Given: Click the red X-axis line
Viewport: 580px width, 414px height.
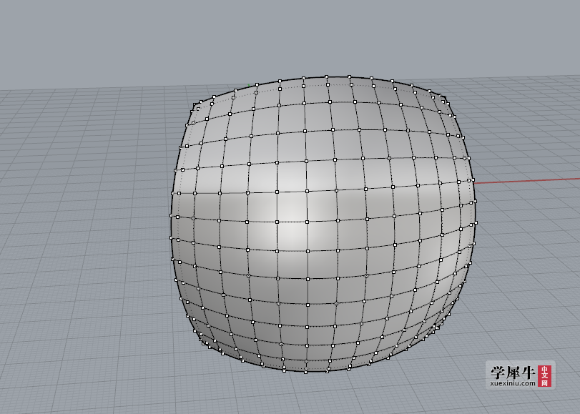Looking at the screenshot, I should [527, 181].
